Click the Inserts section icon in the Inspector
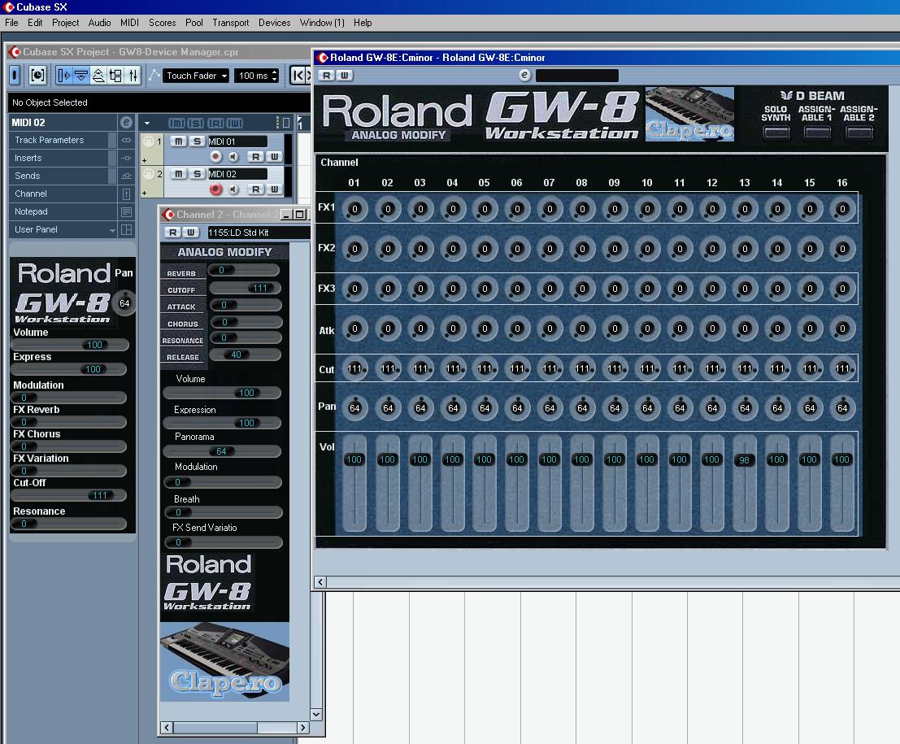Image resolution: width=900 pixels, height=744 pixels. pos(126,158)
